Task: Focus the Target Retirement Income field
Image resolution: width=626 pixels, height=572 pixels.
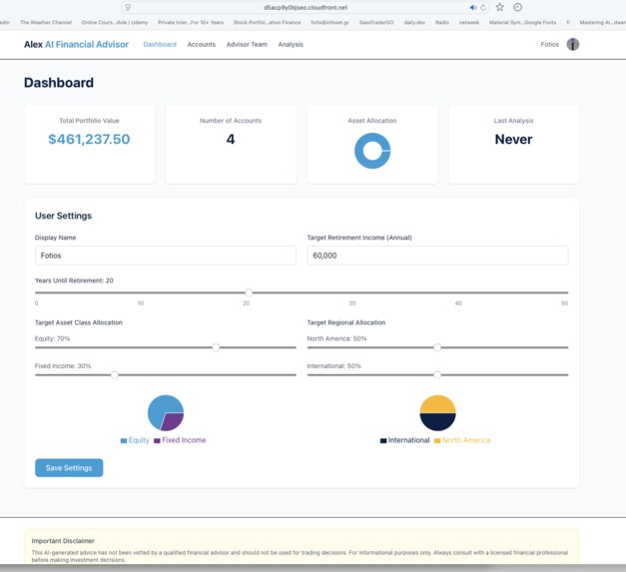Action: (x=437, y=256)
